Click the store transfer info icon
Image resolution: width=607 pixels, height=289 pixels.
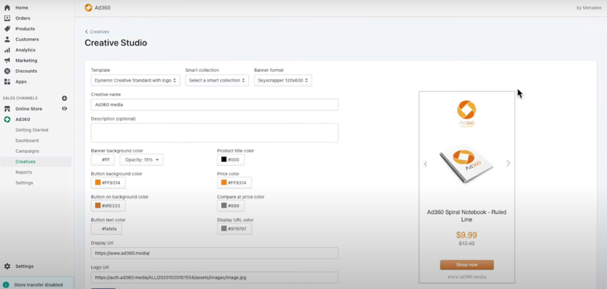point(6,285)
